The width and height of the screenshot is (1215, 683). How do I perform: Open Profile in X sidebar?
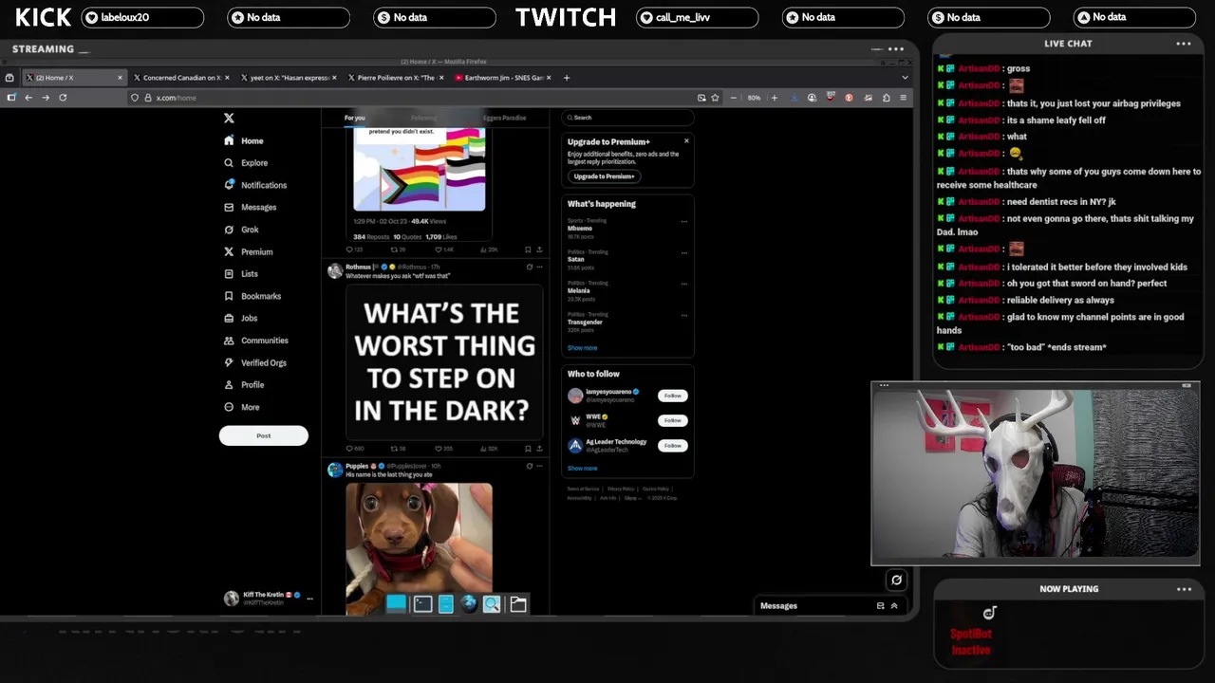coord(243,384)
